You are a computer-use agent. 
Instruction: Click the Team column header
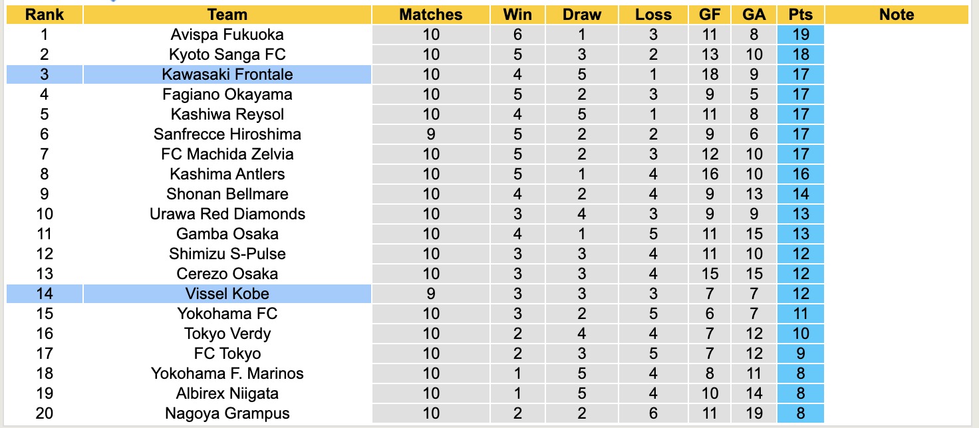tap(227, 15)
